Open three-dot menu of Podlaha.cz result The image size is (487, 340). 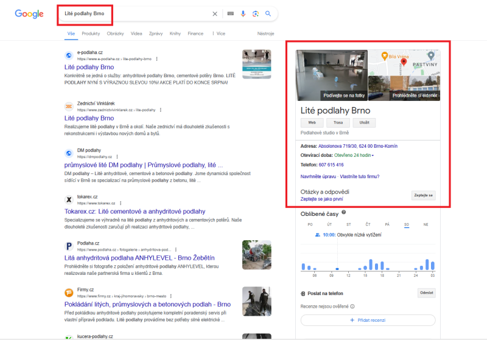pos(176,250)
